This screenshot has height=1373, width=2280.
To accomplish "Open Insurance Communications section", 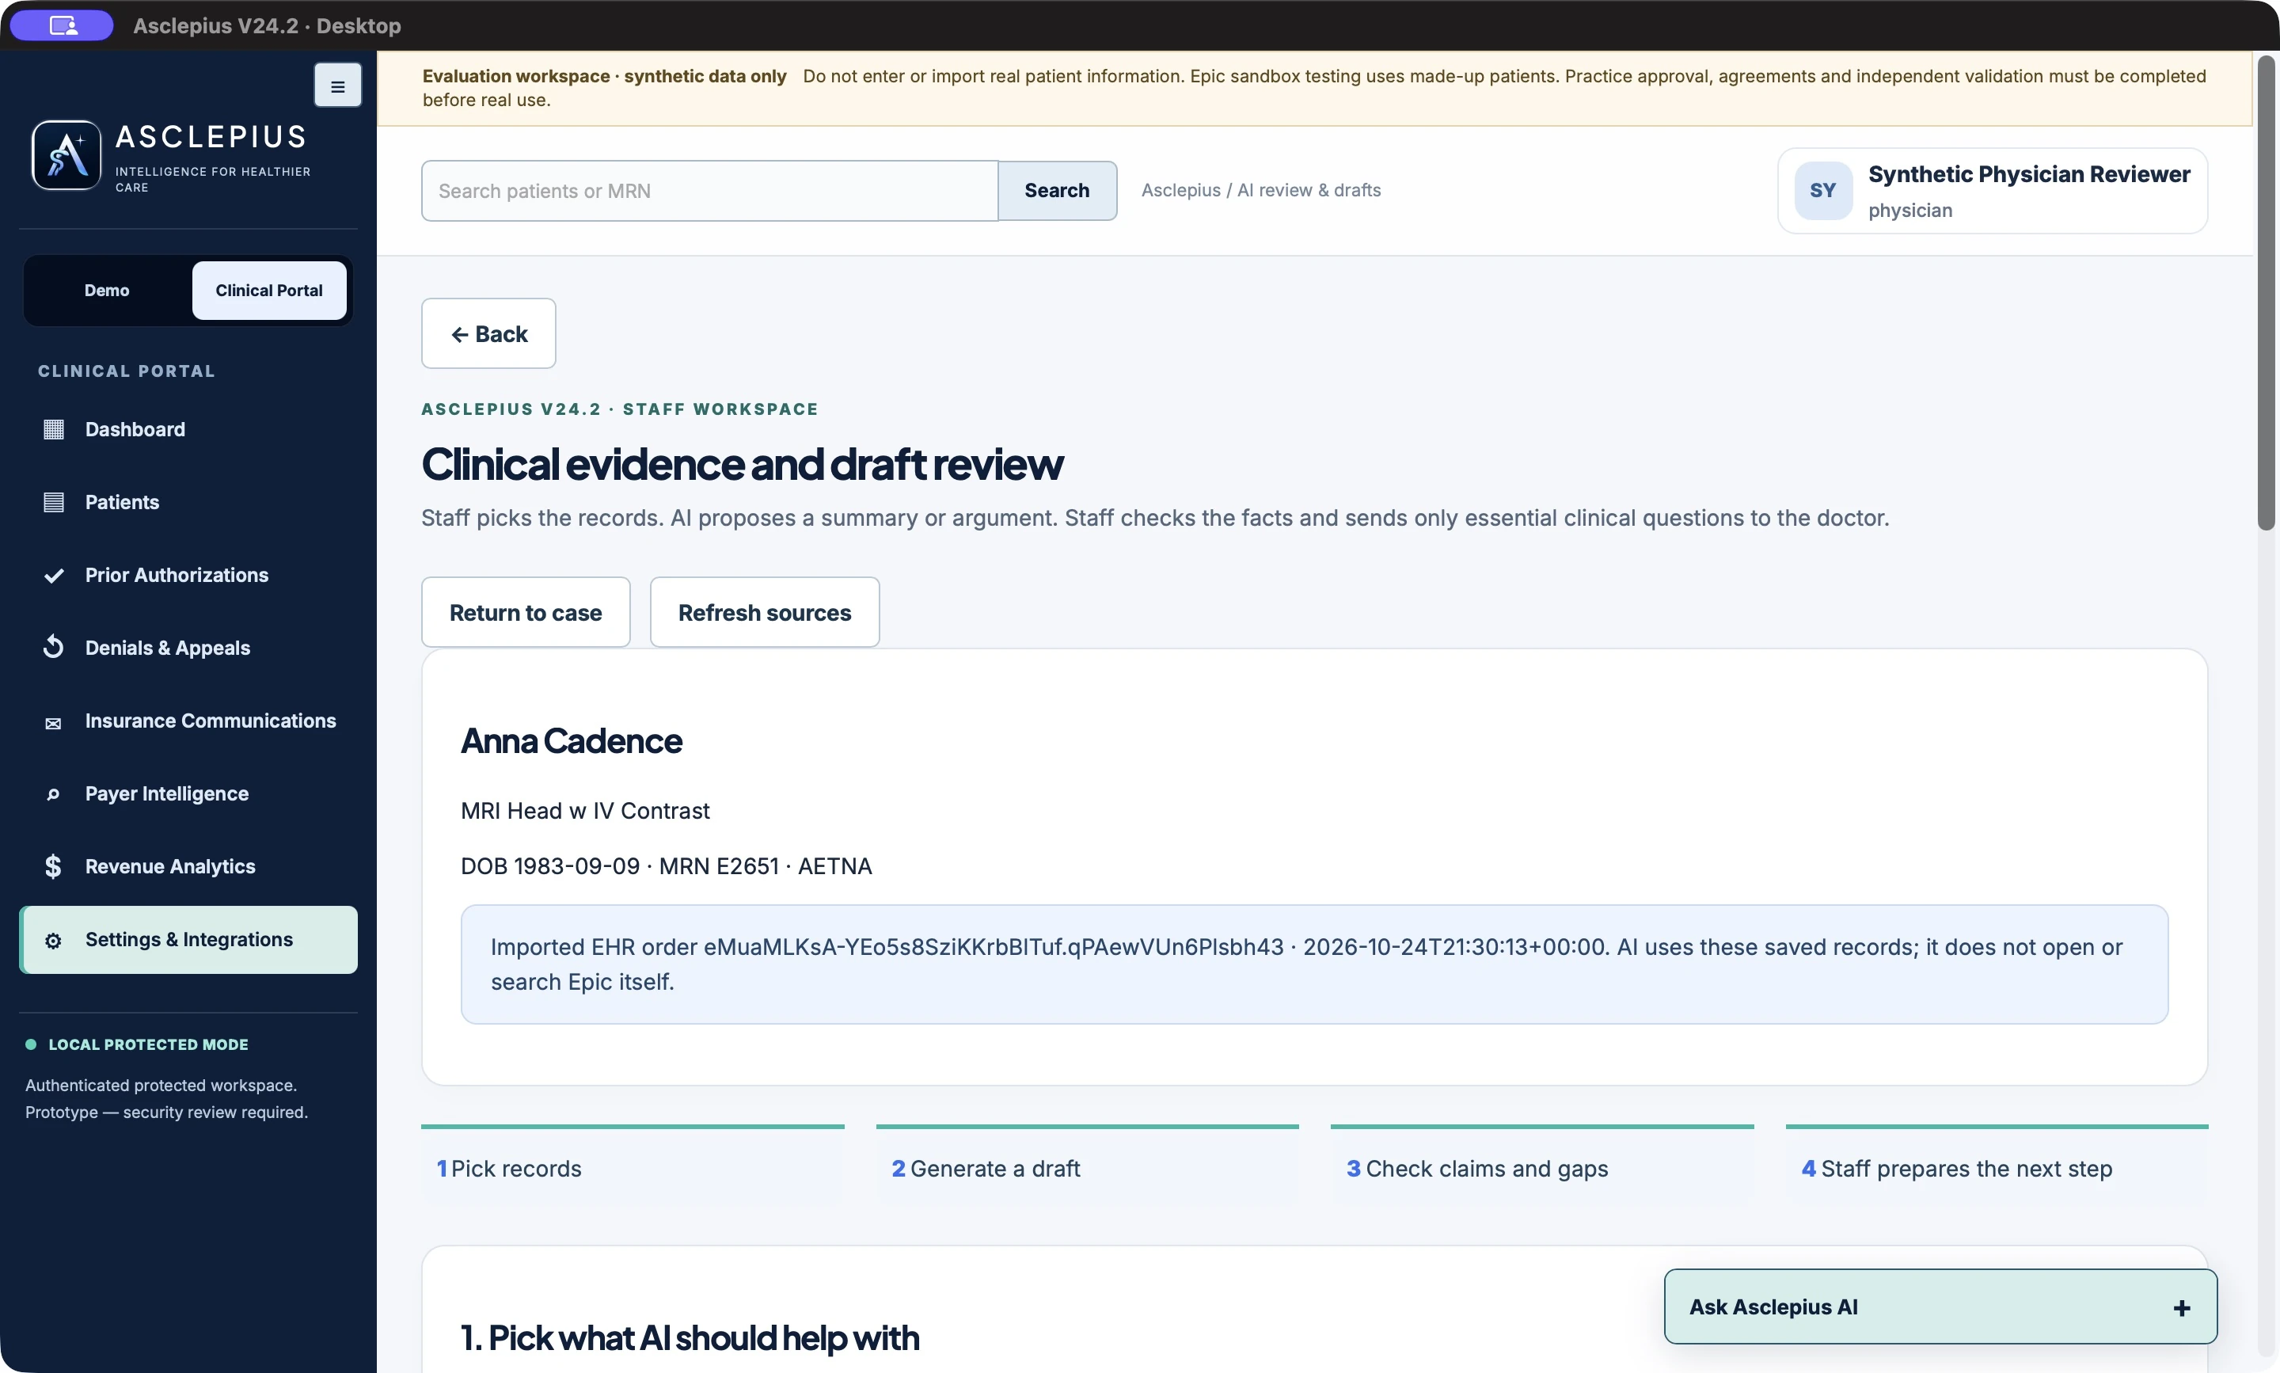I will click(x=188, y=721).
